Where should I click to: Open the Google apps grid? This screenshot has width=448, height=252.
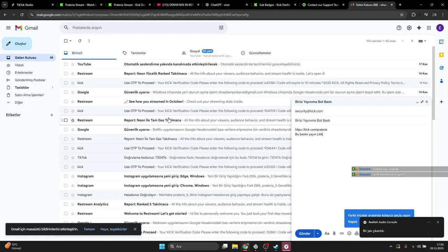(429, 28)
